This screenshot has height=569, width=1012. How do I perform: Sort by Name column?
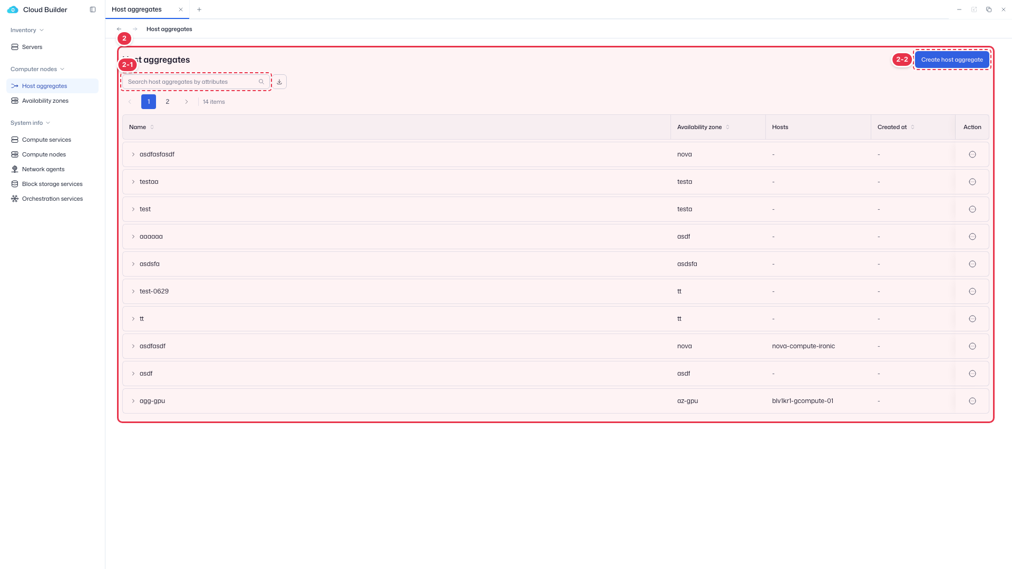click(x=152, y=127)
